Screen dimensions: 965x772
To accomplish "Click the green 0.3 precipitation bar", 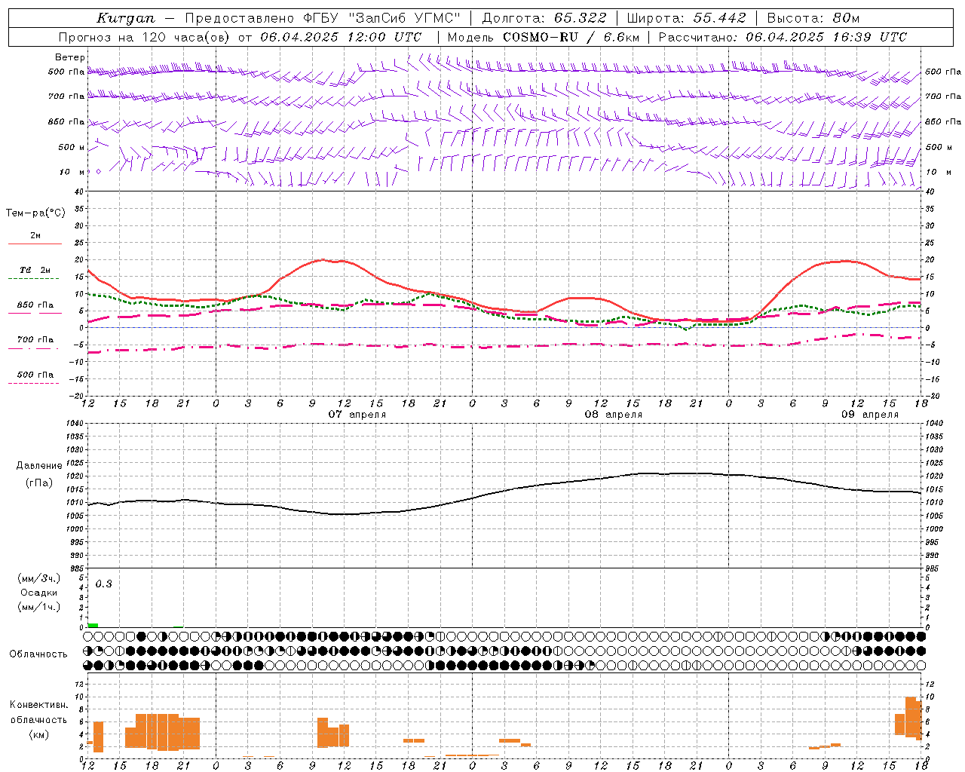I will coord(93,625).
